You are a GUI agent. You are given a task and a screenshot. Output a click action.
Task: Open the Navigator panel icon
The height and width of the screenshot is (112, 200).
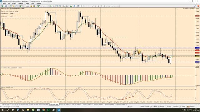click(x=13, y=6)
